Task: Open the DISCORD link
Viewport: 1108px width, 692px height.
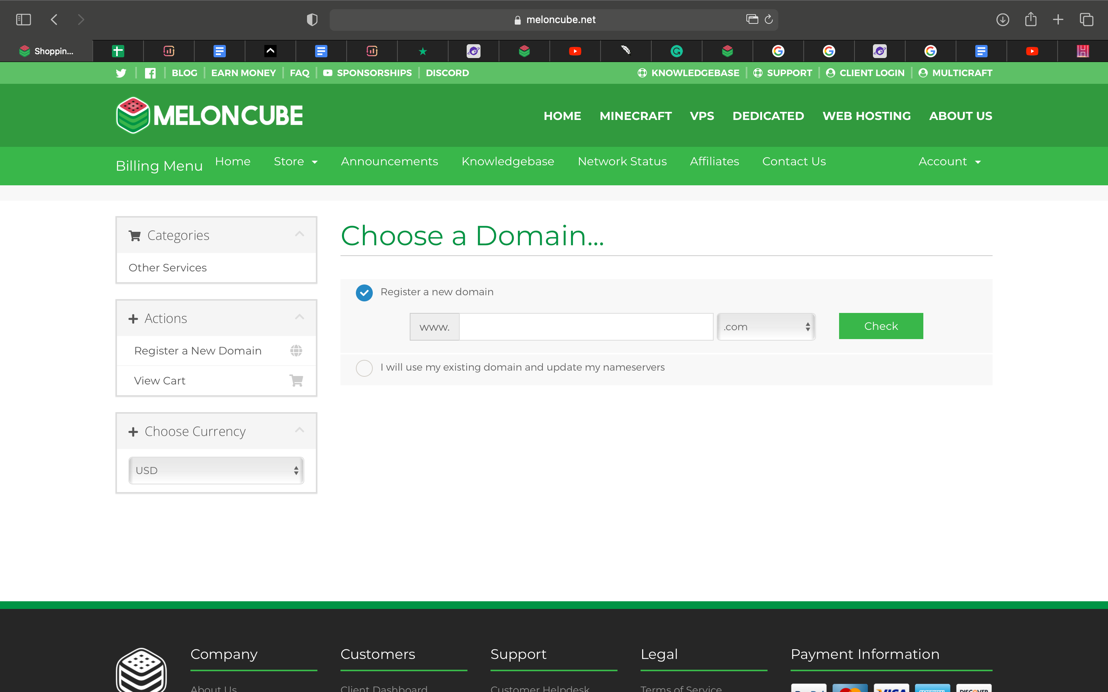Action: tap(447, 73)
